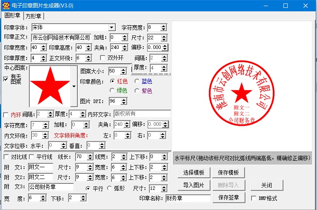
Task: Select the 圆形章 tab
Action: [x=12, y=16]
